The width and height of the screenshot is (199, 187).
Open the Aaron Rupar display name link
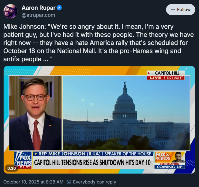point(39,8)
